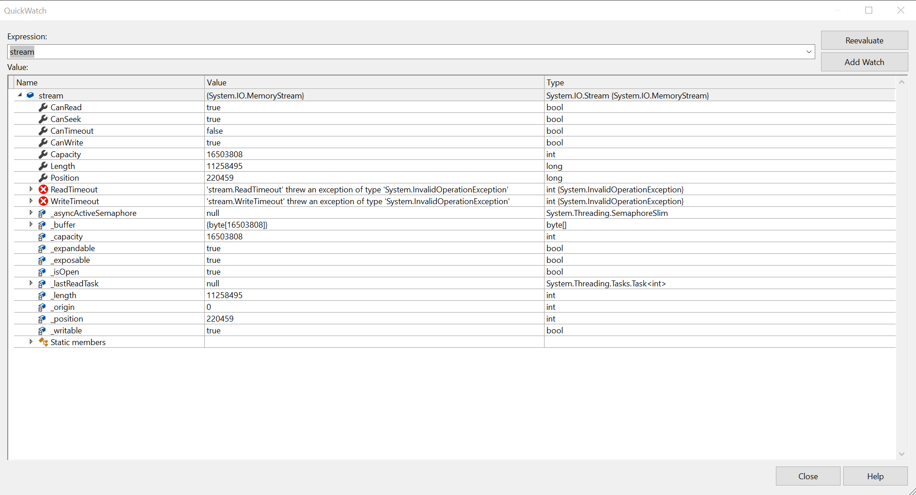This screenshot has height=495, width=916.
Task: Collapse the stream tree node
Action: pyautogui.click(x=19, y=95)
